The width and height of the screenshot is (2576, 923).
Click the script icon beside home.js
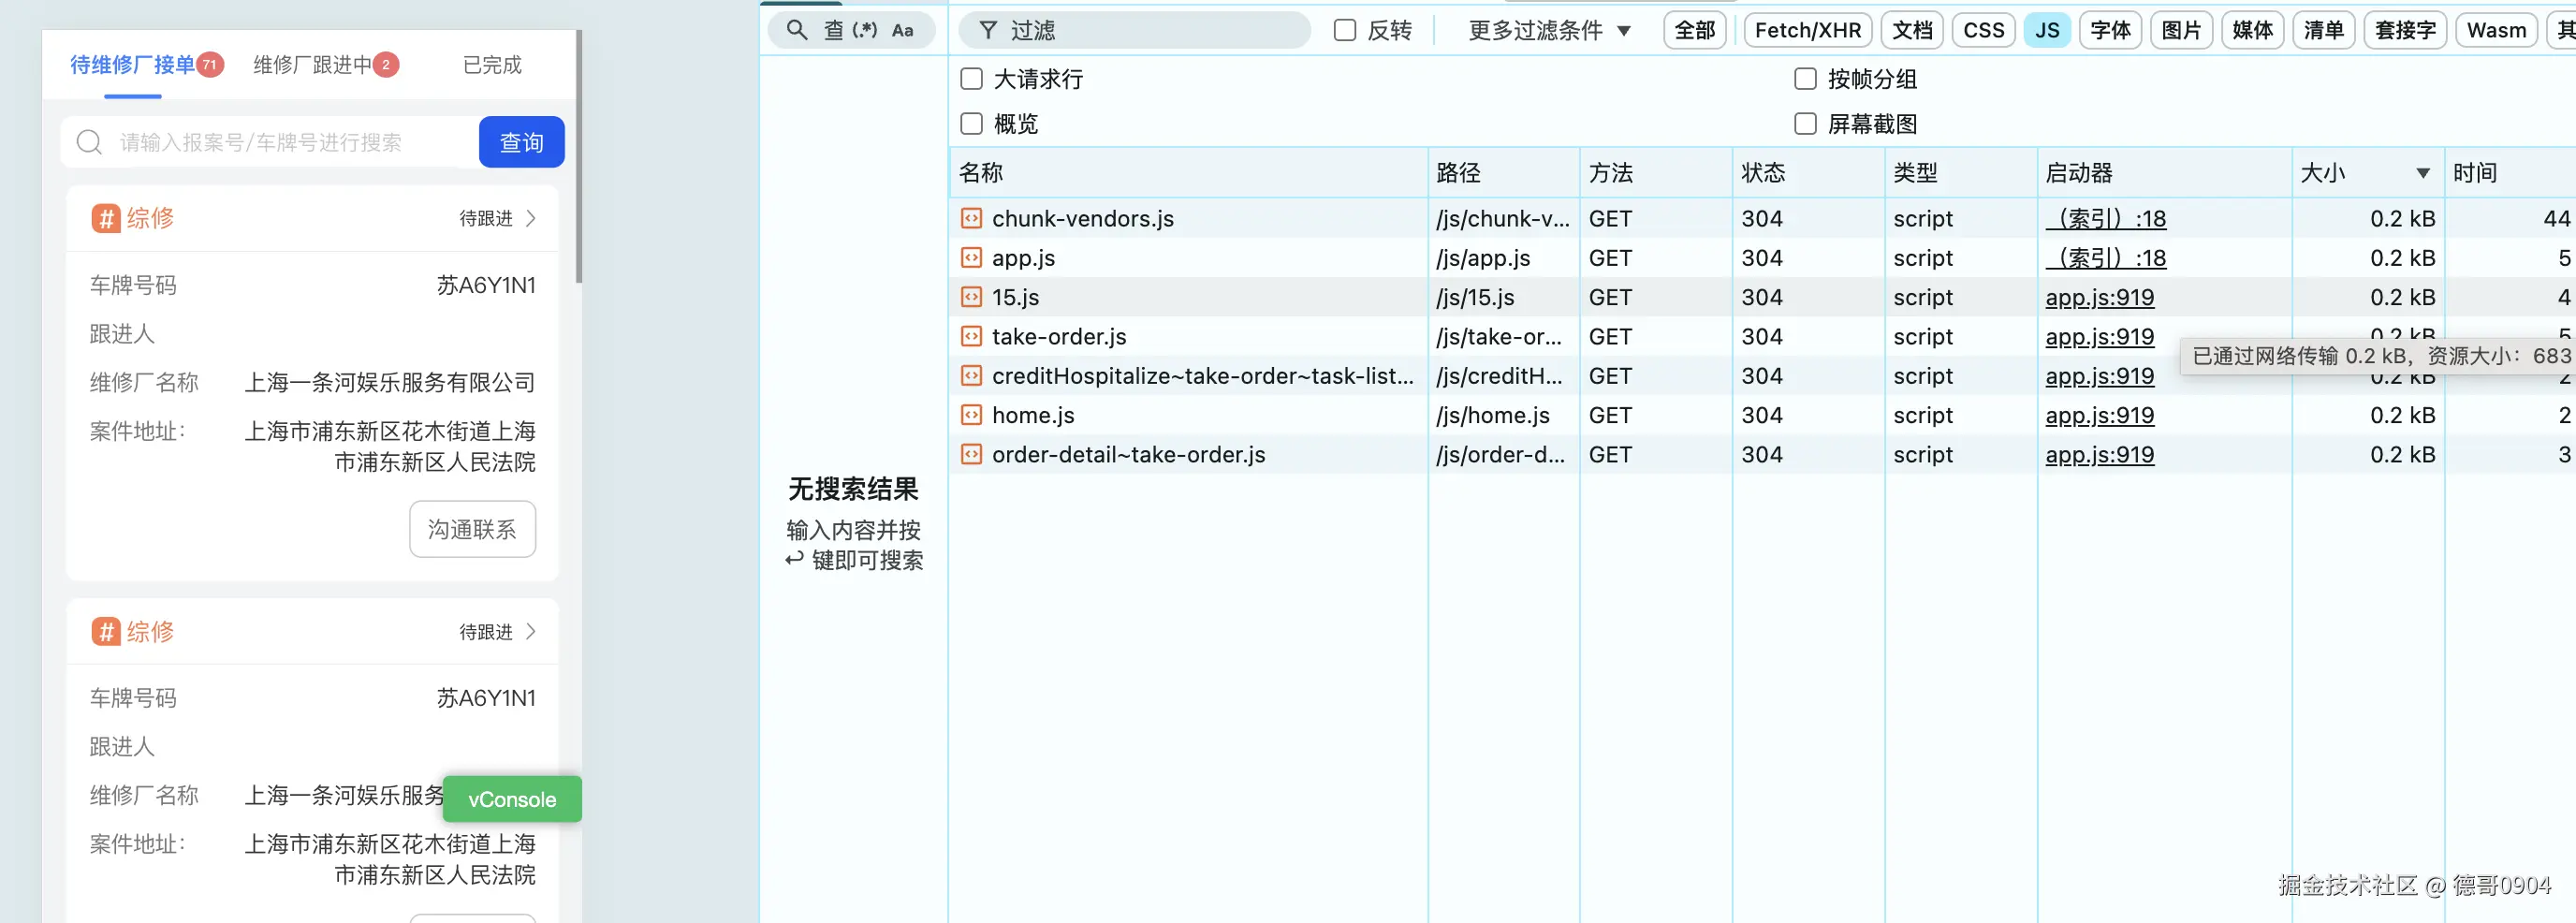[971, 415]
